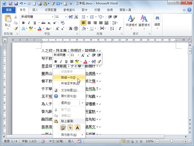Click Save icon in quick access toolbar

16,4
